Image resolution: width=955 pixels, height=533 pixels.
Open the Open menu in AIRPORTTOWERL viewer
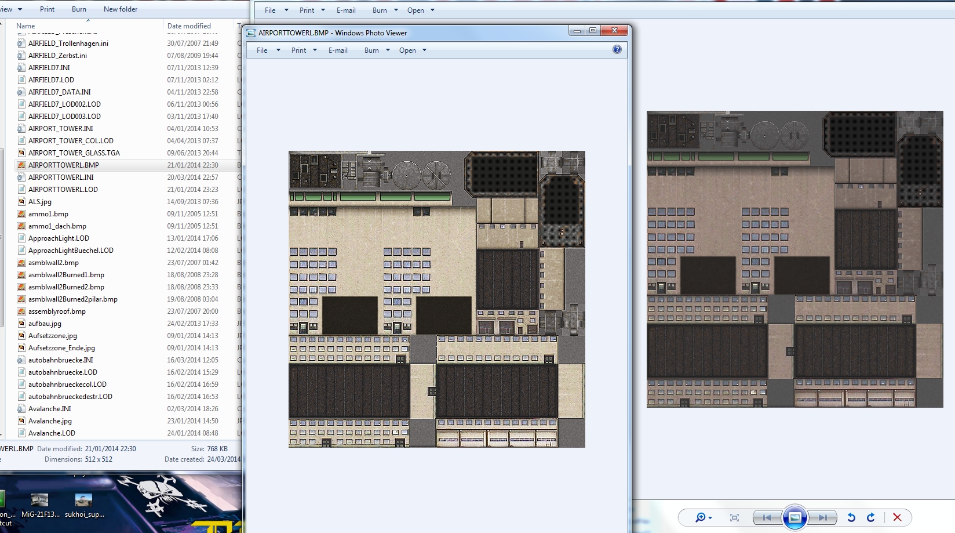click(x=413, y=50)
